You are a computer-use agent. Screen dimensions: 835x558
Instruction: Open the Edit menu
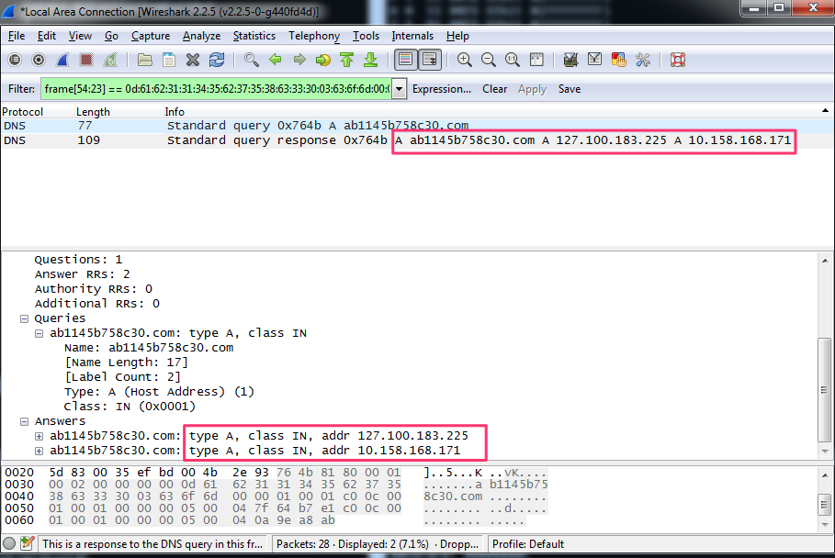pos(47,36)
